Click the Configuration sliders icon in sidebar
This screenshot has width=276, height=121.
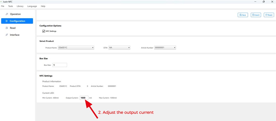click(7, 21)
